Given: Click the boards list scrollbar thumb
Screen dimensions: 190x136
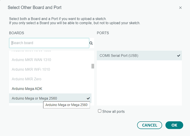Looking at the screenshot, I should click(93, 66).
